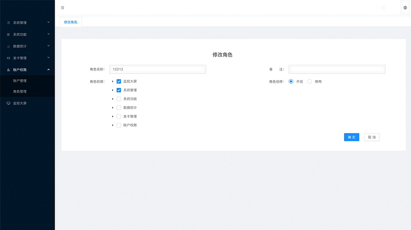Click the 监控大屏 monitor icon in sidebar
Viewport: 411px width, 230px height.
[9, 103]
